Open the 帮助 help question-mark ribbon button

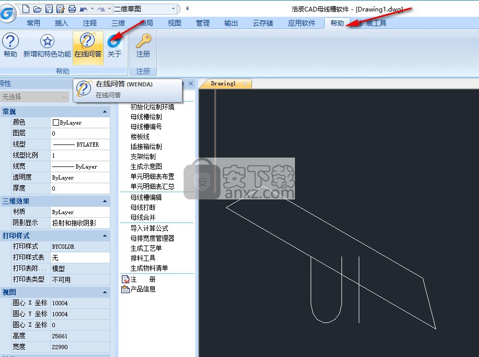point(10,45)
